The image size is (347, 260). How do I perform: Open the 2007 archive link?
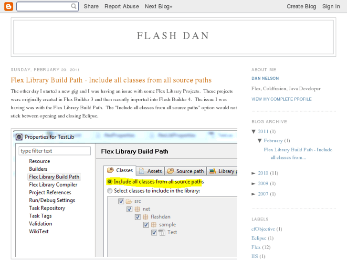click(263, 194)
